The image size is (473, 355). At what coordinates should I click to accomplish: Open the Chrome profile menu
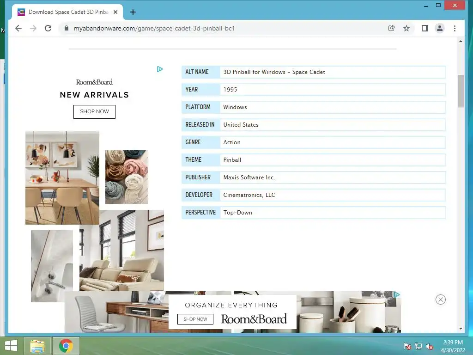(440, 28)
